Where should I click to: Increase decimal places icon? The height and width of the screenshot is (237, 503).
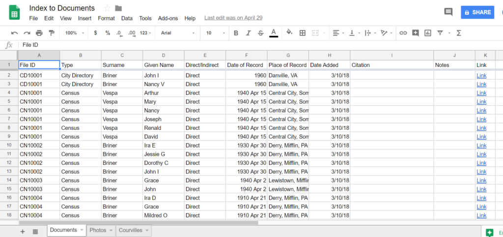click(132, 33)
